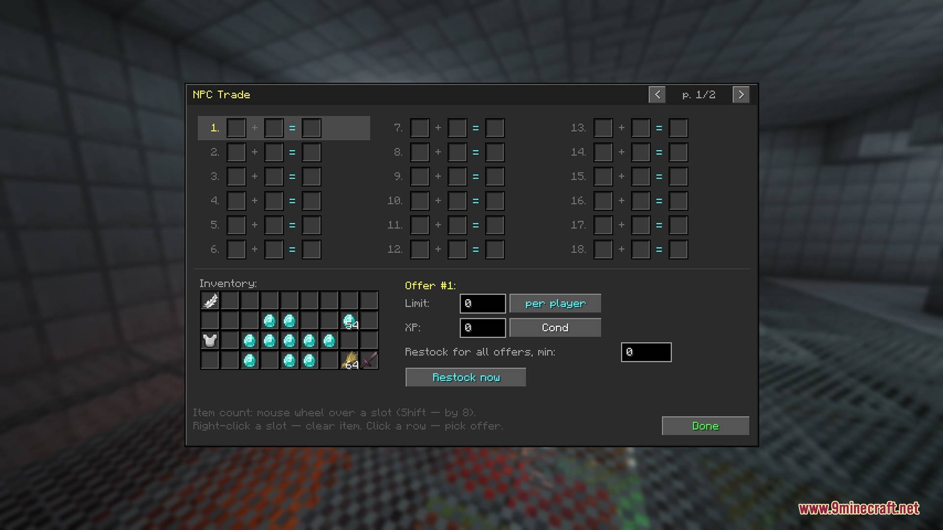943x530 pixels.
Task: Pick the diamond in the chestplate row, fifth column
Action: [289, 340]
